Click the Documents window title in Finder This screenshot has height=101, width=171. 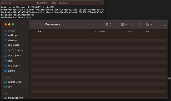click(x=53, y=24)
